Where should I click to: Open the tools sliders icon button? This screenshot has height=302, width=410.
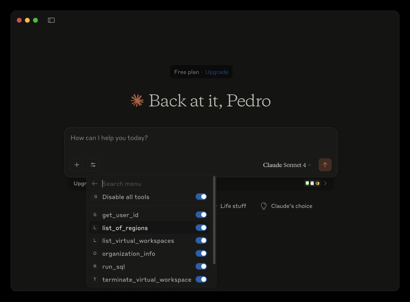(93, 165)
